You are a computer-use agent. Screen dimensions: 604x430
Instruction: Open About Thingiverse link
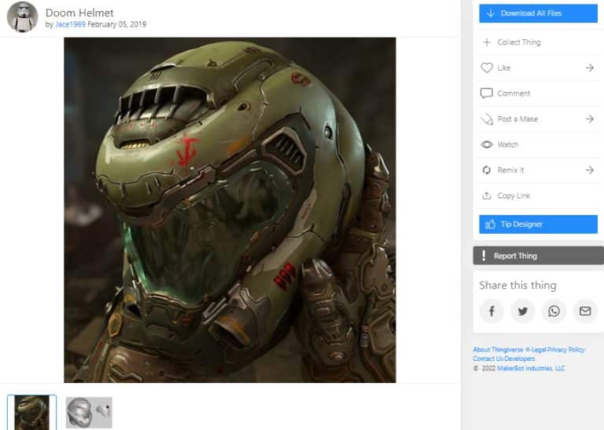[498, 349]
